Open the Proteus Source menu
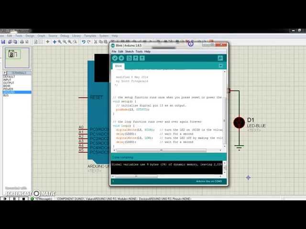The height and width of the screenshot is (229, 306). pyautogui.click(x=53, y=36)
